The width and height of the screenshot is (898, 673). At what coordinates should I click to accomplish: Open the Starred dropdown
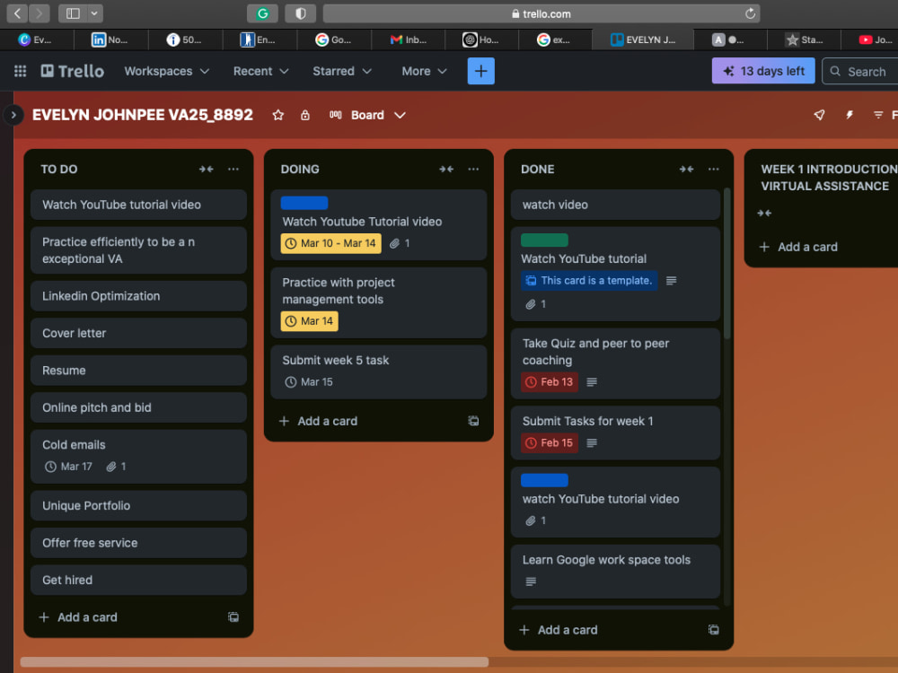point(342,71)
